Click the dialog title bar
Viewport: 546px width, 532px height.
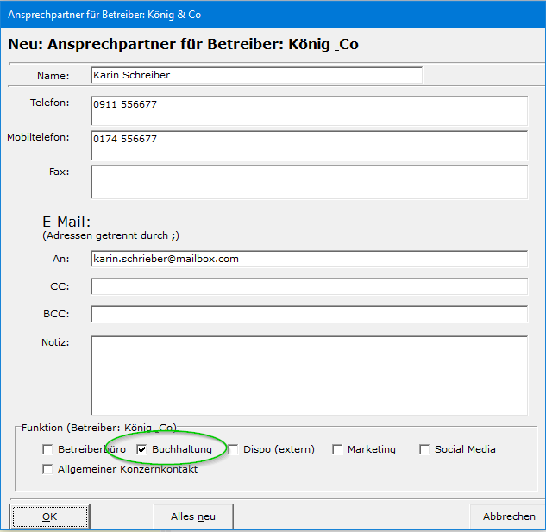(x=259, y=15)
